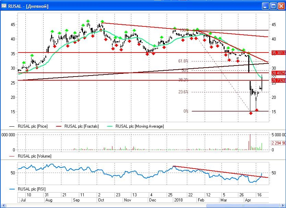Viewport: 286px width, 208px height.
Task: Click the black Price legend line sample
Action: pos(12,126)
